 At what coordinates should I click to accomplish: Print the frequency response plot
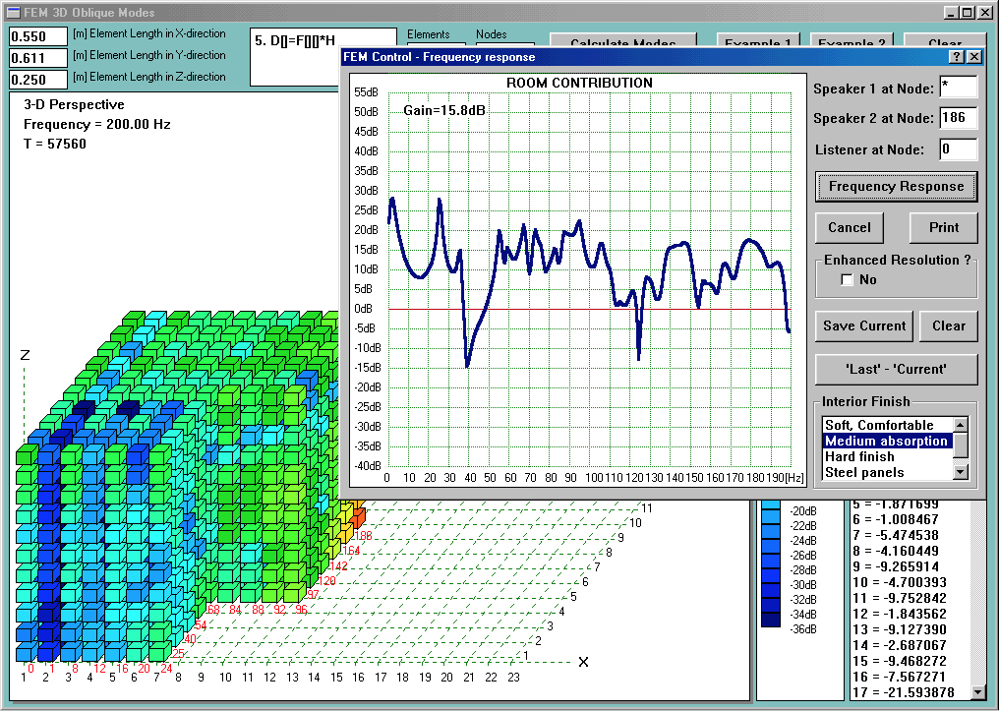pos(944,228)
